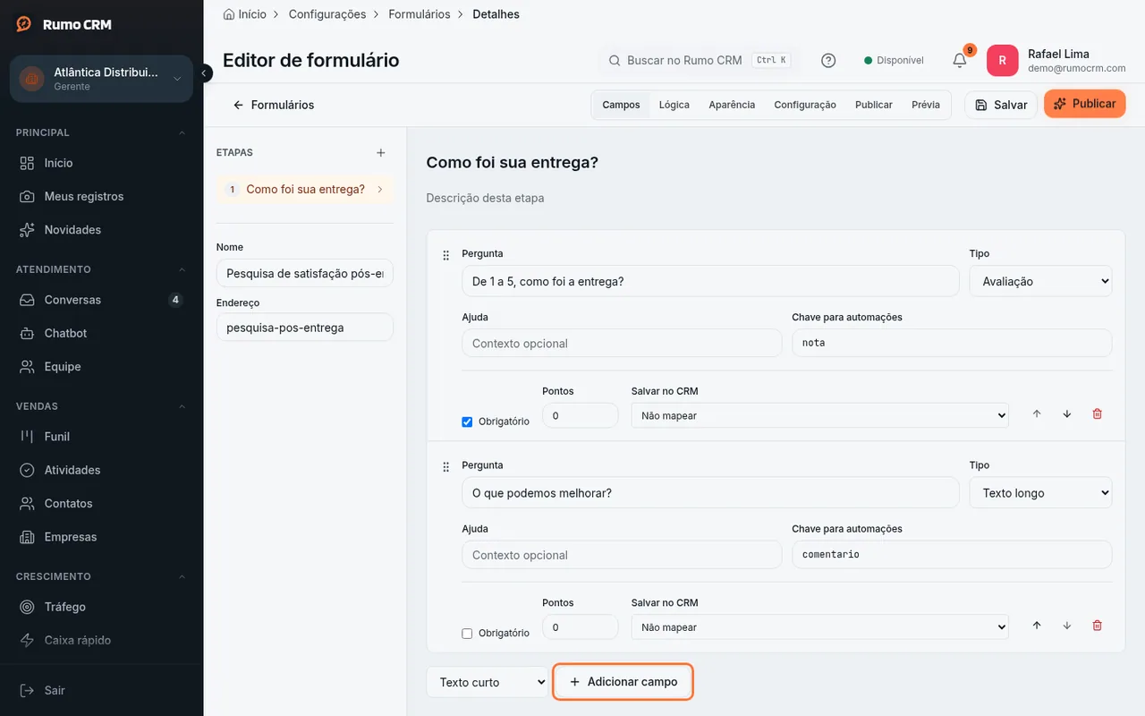This screenshot has width=1145, height=716.
Task: Open Equipe in sidebar
Action: (x=102, y=367)
